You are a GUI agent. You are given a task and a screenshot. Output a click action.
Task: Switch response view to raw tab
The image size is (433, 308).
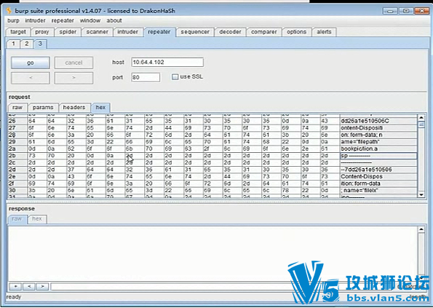(17, 218)
